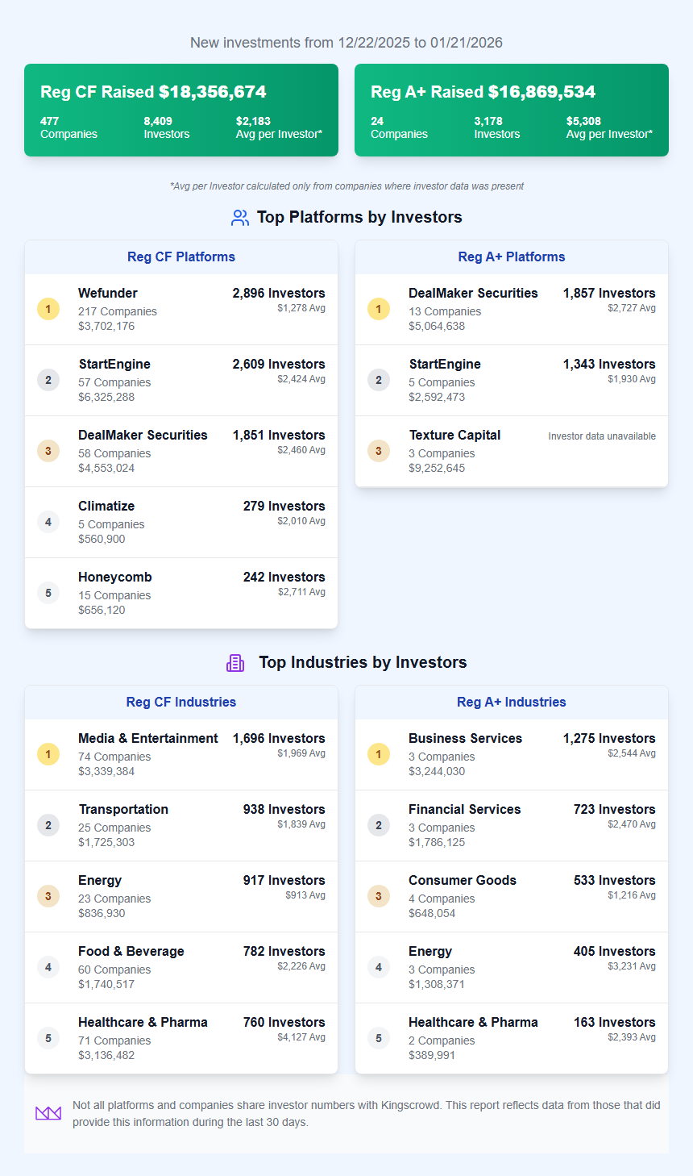Click the people icon beside Top Platforms
This screenshot has width=693, height=1176.
pos(240,218)
